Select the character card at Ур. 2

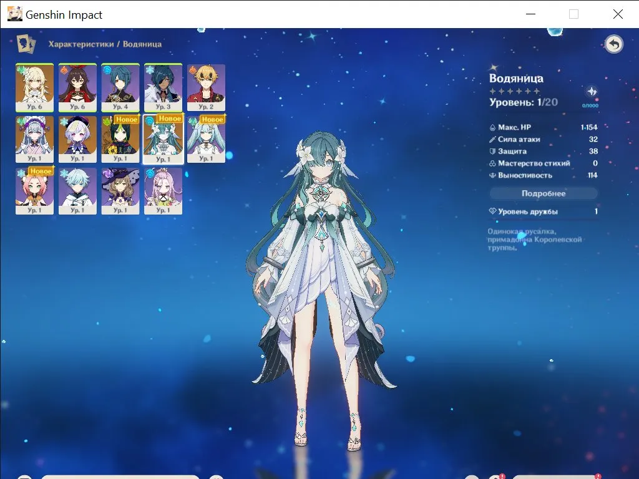tap(206, 87)
